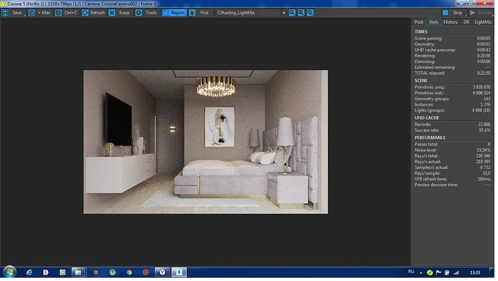Click the zoom to fit magnifier icon

tap(310, 13)
